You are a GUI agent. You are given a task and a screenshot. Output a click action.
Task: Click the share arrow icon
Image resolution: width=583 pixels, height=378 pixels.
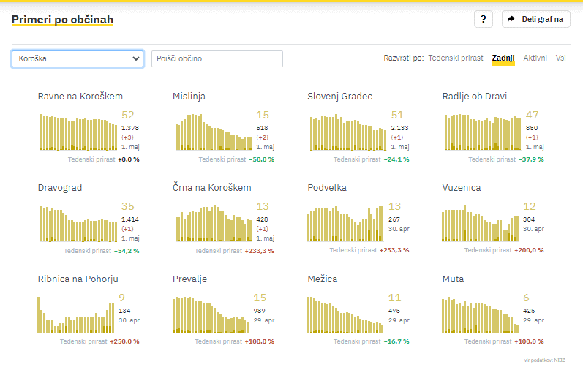click(x=511, y=20)
